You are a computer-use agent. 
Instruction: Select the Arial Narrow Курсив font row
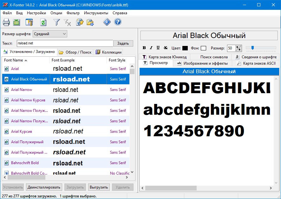(66, 100)
